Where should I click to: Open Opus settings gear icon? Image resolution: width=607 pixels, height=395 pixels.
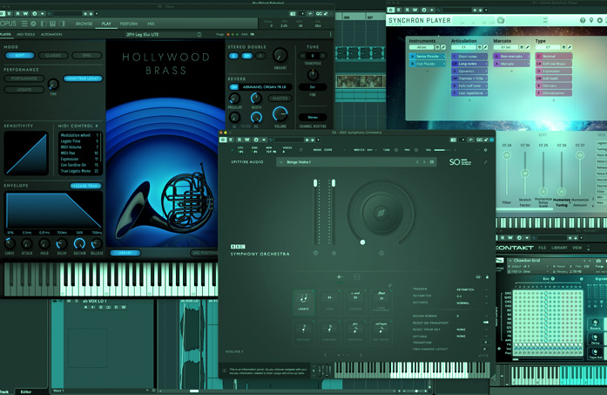point(33,24)
